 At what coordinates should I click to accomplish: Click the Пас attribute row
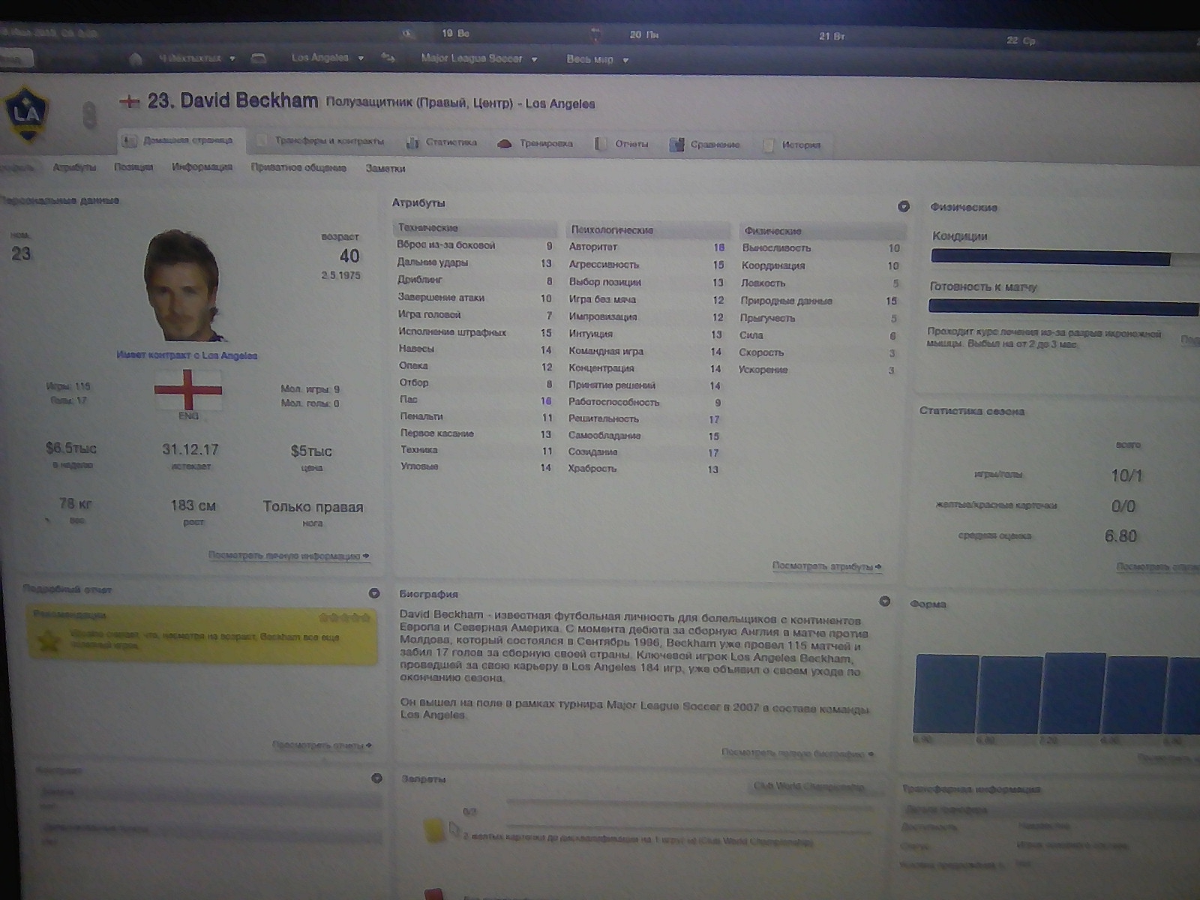point(474,400)
